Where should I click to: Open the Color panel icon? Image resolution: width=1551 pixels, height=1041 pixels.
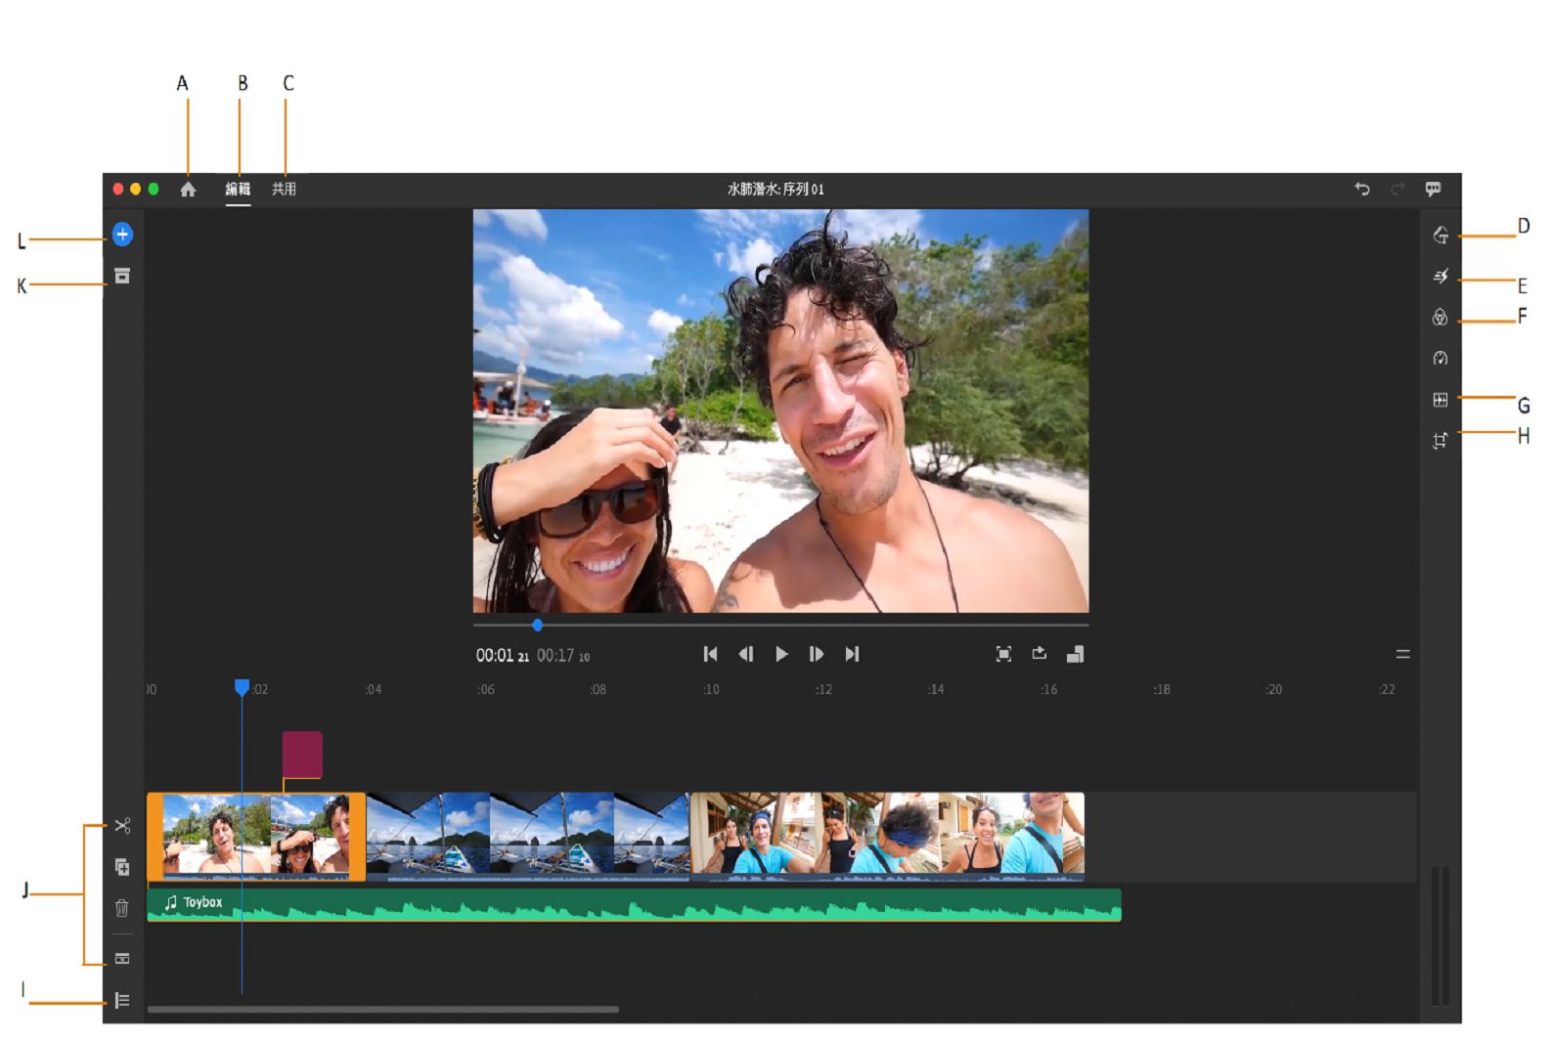(x=1440, y=318)
